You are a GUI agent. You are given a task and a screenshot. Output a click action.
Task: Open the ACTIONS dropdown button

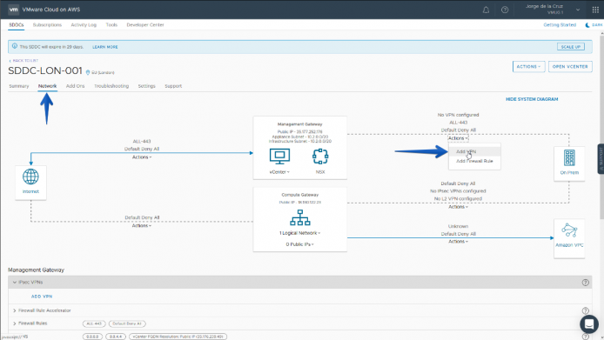[528, 67]
